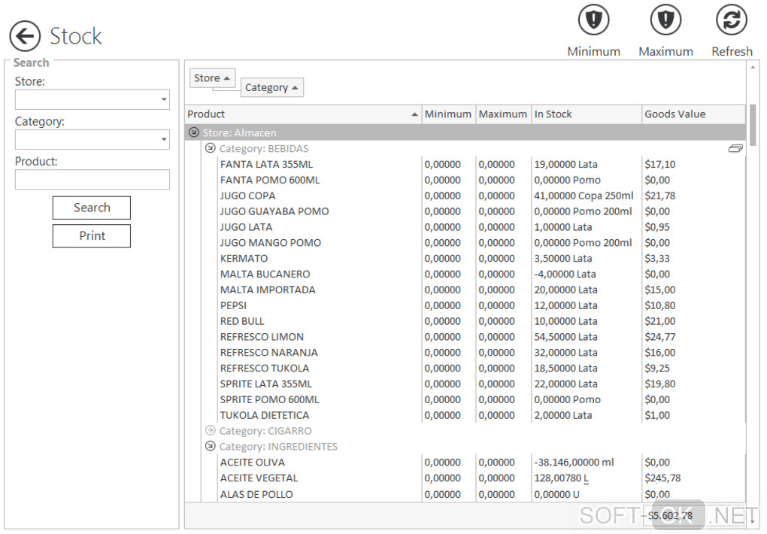Select the JUGO GUAYABA POMO product
The width and height of the screenshot is (767, 534).
click(x=274, y=211)
